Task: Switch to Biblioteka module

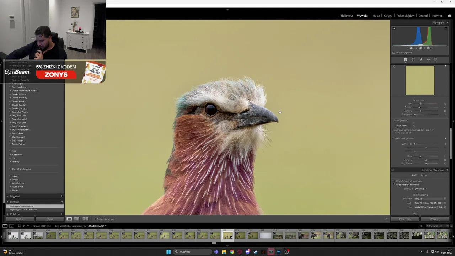Action: (x=347, y=16)
